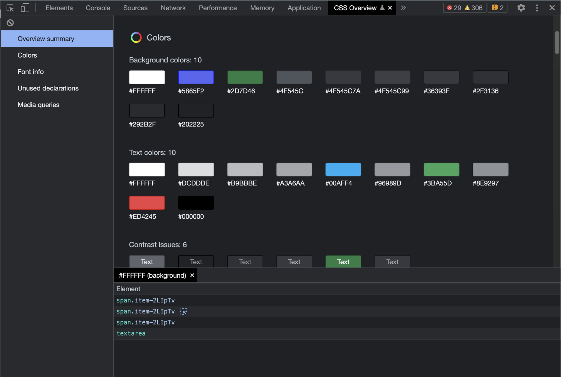Open DevTools settings gear

(x=521, y=8)
